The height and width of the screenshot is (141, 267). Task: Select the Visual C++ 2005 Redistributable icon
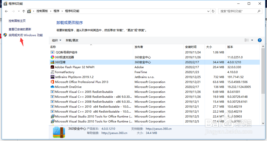(52, 92)
